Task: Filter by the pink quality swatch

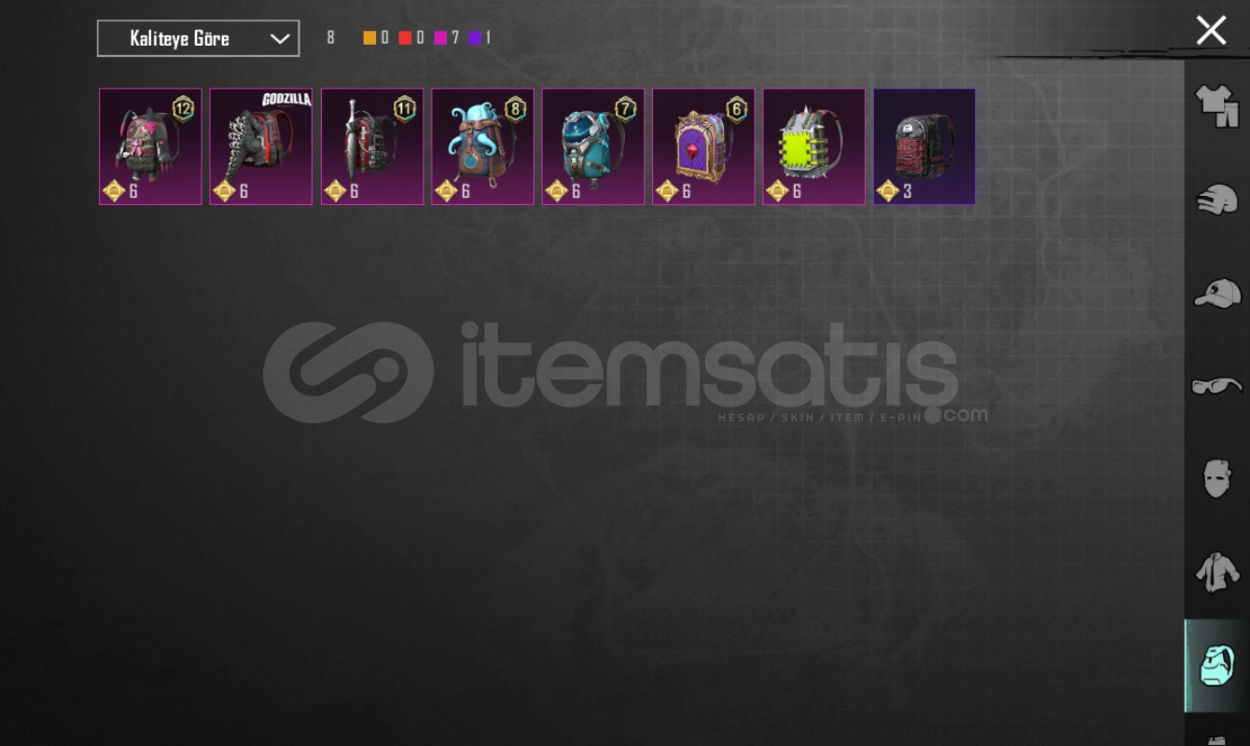Action: [x=440, y=38]
